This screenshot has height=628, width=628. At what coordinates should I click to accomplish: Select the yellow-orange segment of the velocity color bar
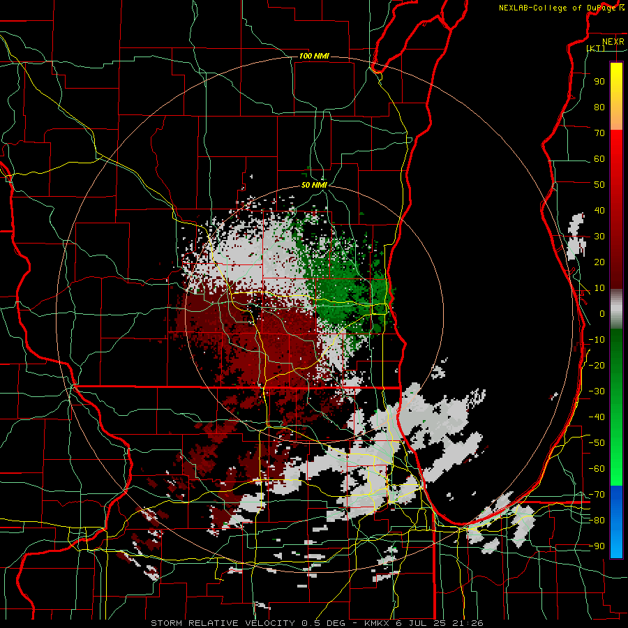616,96
